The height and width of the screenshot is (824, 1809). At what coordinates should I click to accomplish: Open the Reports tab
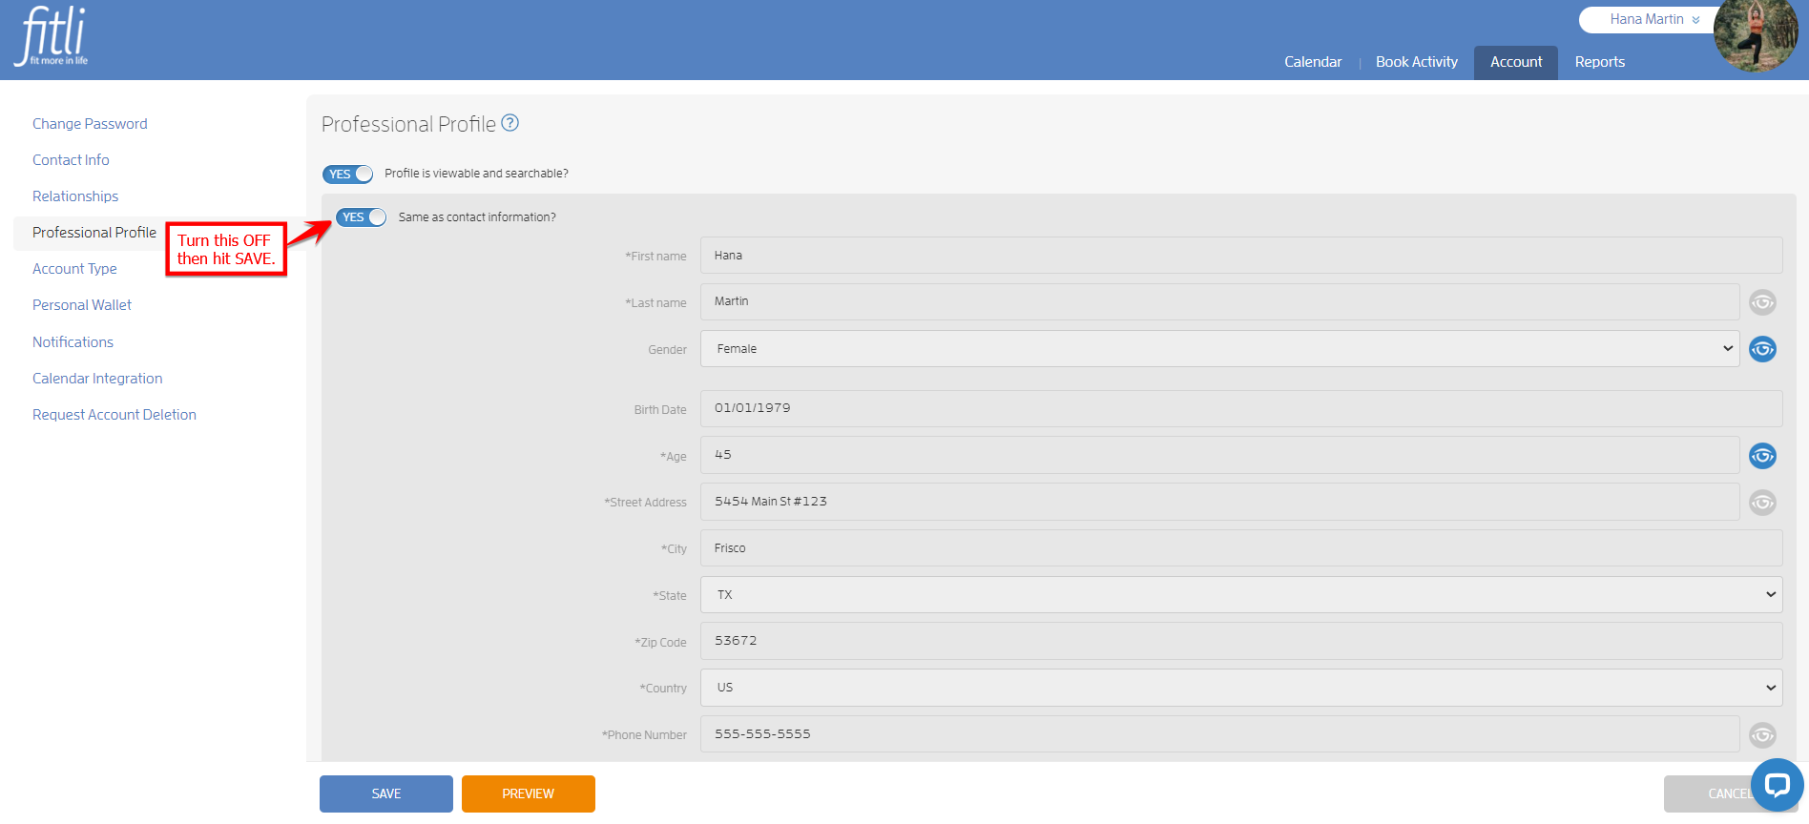coord(1600,62)
